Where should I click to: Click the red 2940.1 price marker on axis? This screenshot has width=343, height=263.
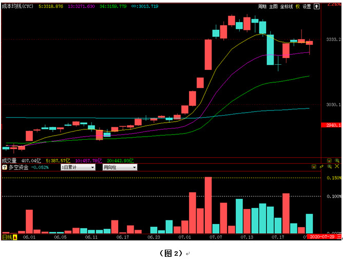click(x=330, y=125)
